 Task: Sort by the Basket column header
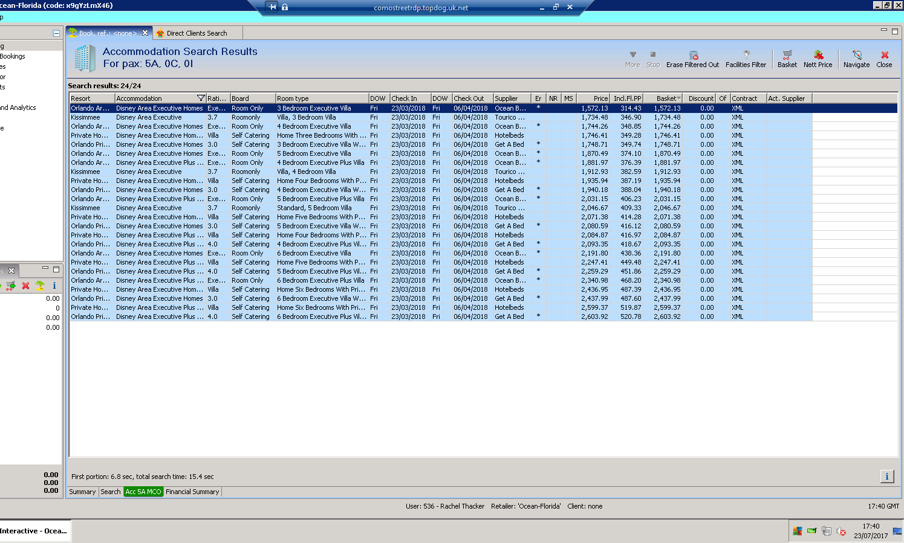[x=663, y=98]
